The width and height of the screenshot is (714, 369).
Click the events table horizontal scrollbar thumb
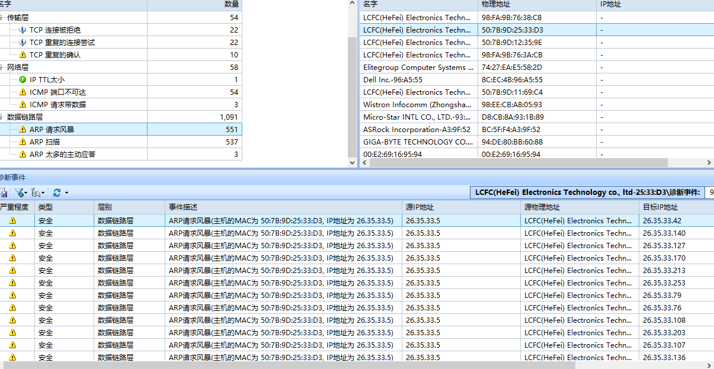coord(289,365)
